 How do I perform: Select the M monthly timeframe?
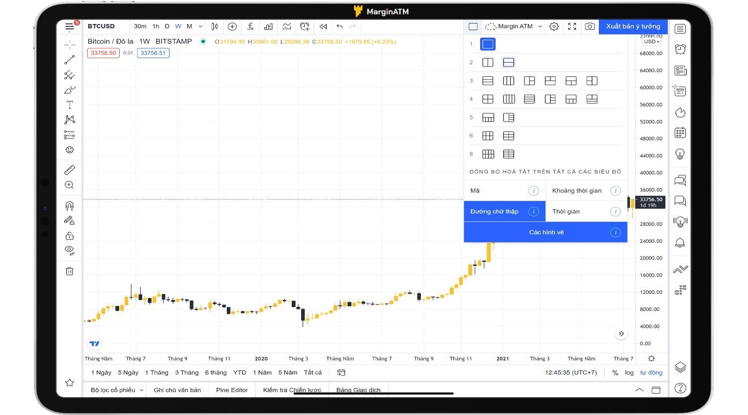(x=189, y=26)
